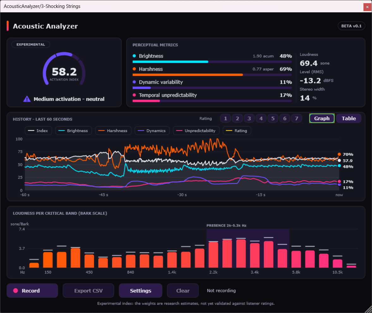Start recording with the Record button
This screenshot has height=313, width=372.
(32, 291)
